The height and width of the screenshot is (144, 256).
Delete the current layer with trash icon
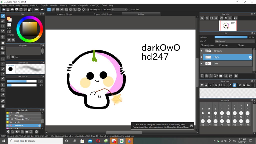[x=236, y=76]
